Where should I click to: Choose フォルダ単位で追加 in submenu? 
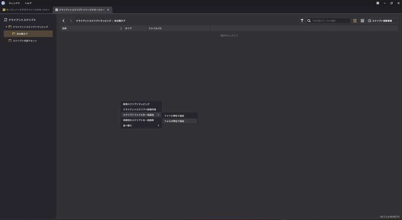180,121
